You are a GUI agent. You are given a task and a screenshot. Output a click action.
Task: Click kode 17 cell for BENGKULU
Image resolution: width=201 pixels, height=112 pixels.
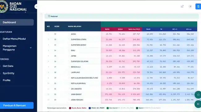click(x=55, y=67)
